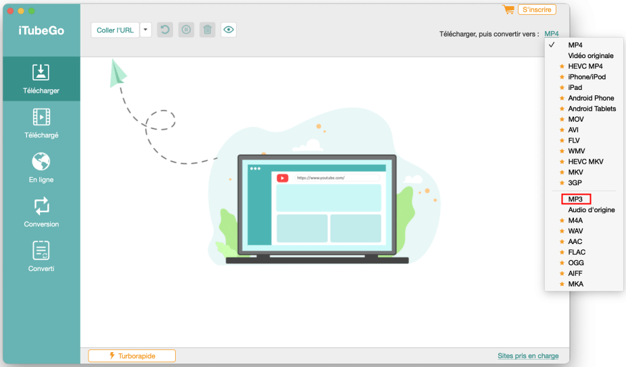Image resolution: width=626 pixels, height=367 pixels.
Task: Click the iTubeGo logo text
Action: pos(41,30)
